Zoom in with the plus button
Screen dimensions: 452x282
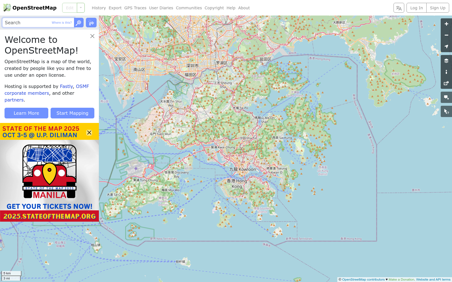tap(446, 24)
